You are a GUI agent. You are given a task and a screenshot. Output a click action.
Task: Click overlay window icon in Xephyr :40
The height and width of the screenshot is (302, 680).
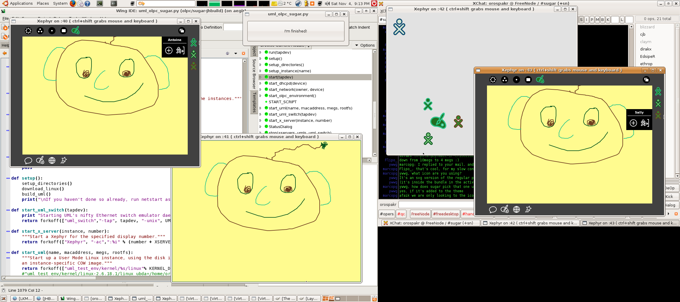(x=182, y=31)
